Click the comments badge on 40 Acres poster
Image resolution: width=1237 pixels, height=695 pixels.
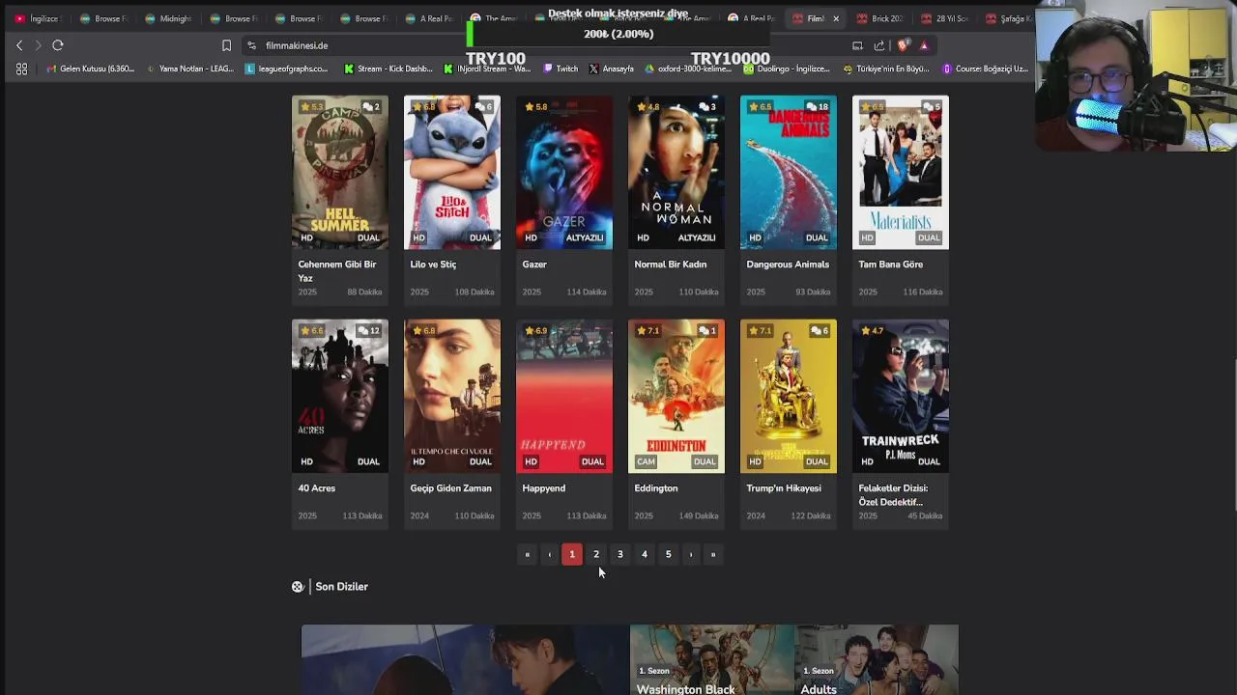point(368,331)
